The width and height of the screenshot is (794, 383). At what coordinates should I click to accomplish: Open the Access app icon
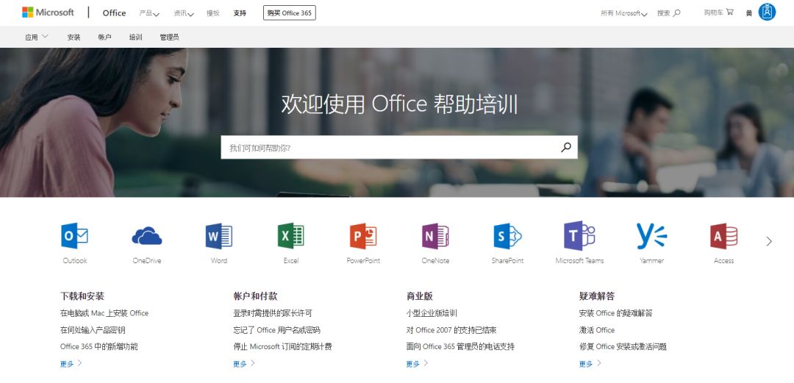(x=723, y=236)
